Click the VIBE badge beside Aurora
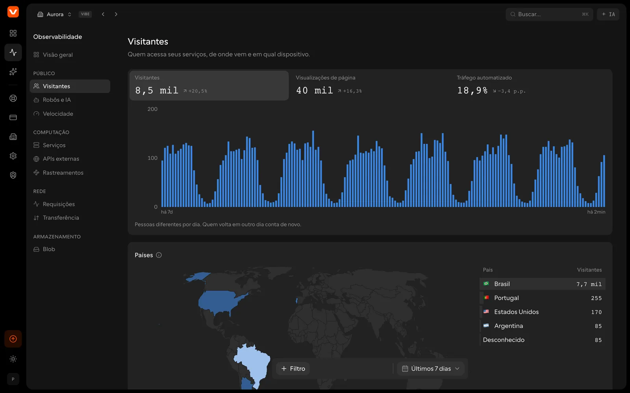This screenshot has width=630, height=393. click(x=85, y=14)
